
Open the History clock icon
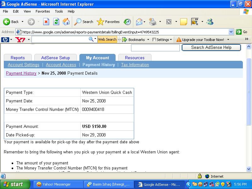[x=127, y=22]
